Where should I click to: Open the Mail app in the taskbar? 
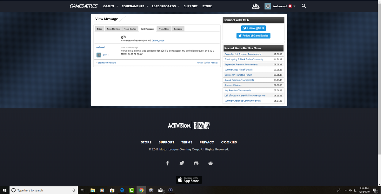click(x=161, y=190)
